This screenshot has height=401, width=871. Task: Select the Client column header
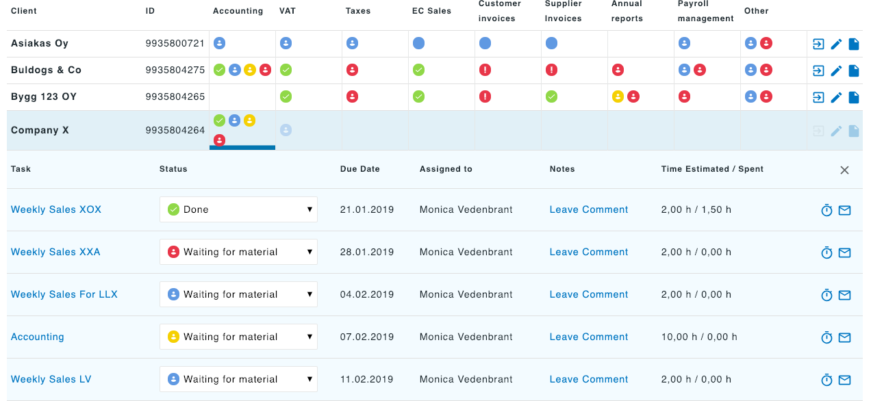tap(23, 11)
